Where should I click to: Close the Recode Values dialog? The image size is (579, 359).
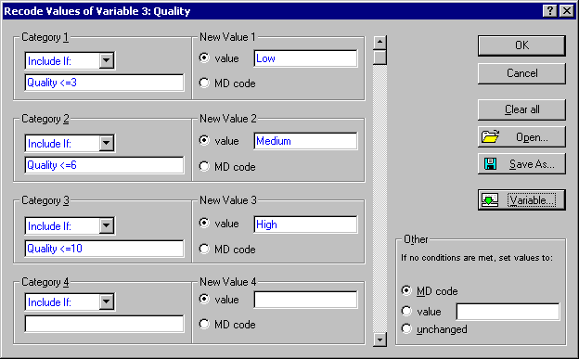(x=567, y=11)
